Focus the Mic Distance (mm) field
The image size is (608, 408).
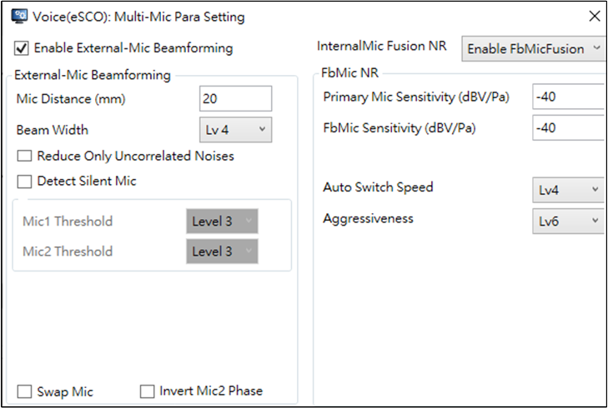click(235, 98)
